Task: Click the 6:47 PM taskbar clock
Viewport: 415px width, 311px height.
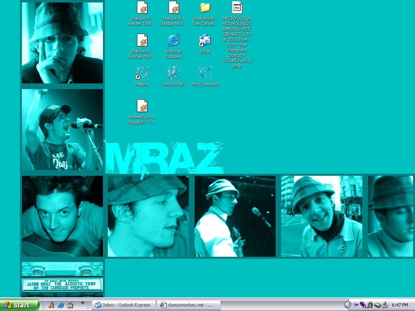Action: pyautogui.click(x=400, y=305)
